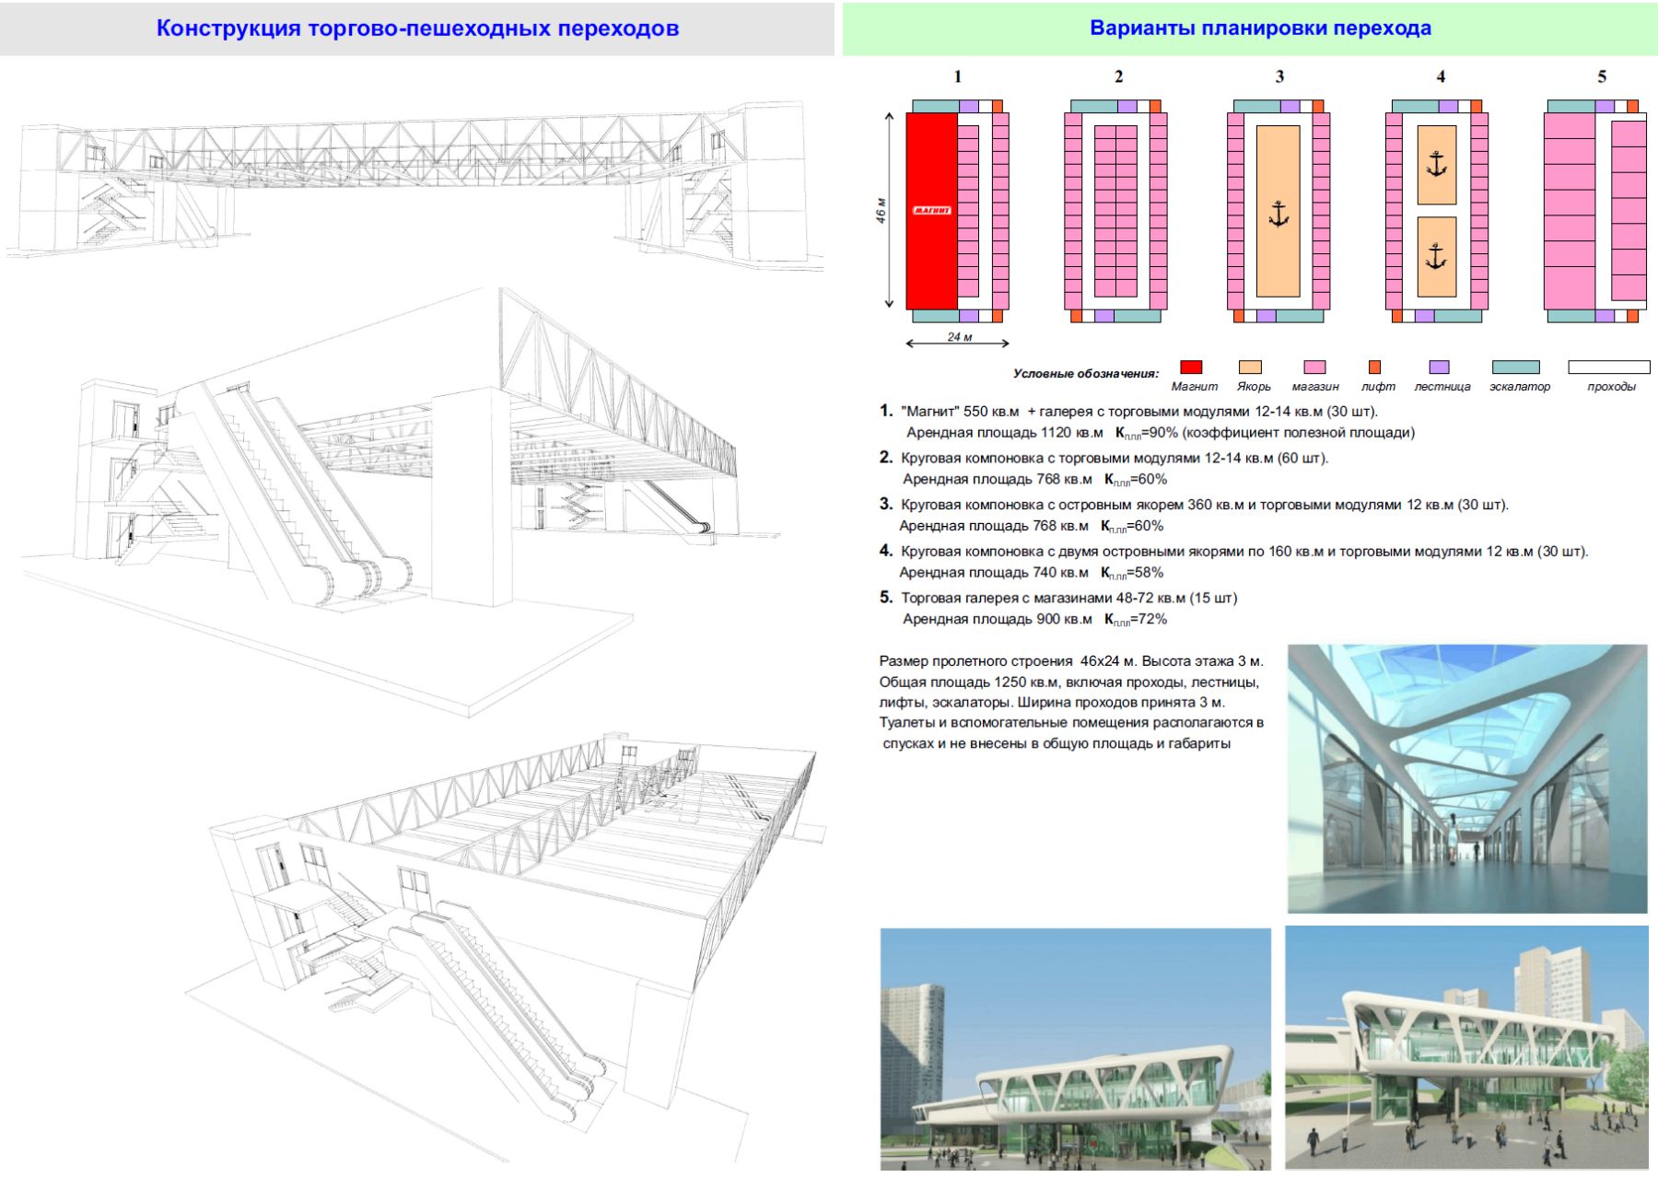Click the 'эскалатор' legend caption

tap(1520, 387)
